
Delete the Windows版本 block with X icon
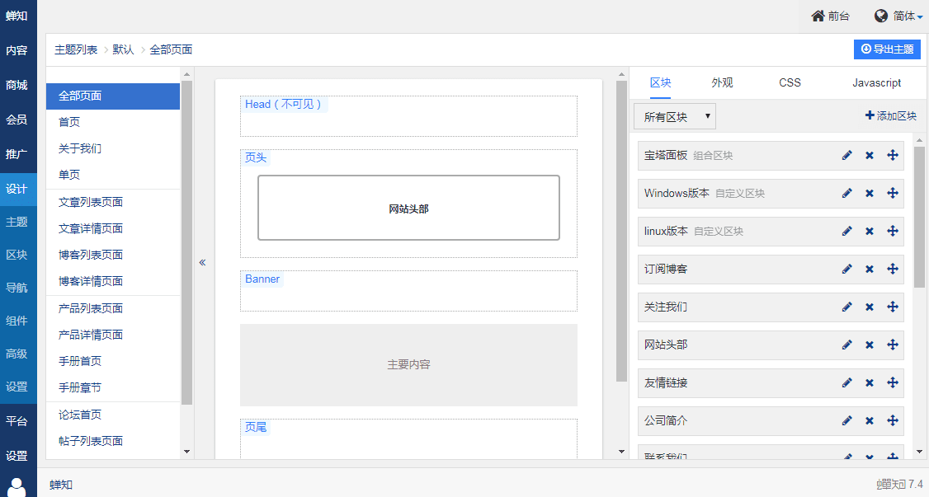coord(869,194)
